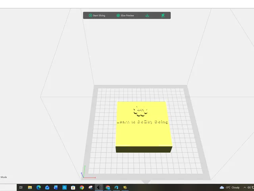
Task: Show hidden system tray icons chevron
Action: pyautogui.click(x=244, y=187)
